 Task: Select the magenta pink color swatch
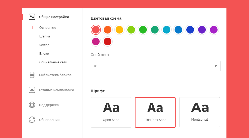point(96,41)
